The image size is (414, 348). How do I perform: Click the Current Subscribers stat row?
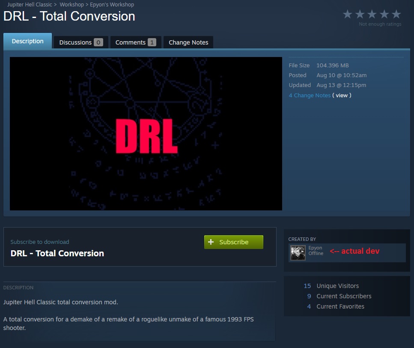[339, 296]
